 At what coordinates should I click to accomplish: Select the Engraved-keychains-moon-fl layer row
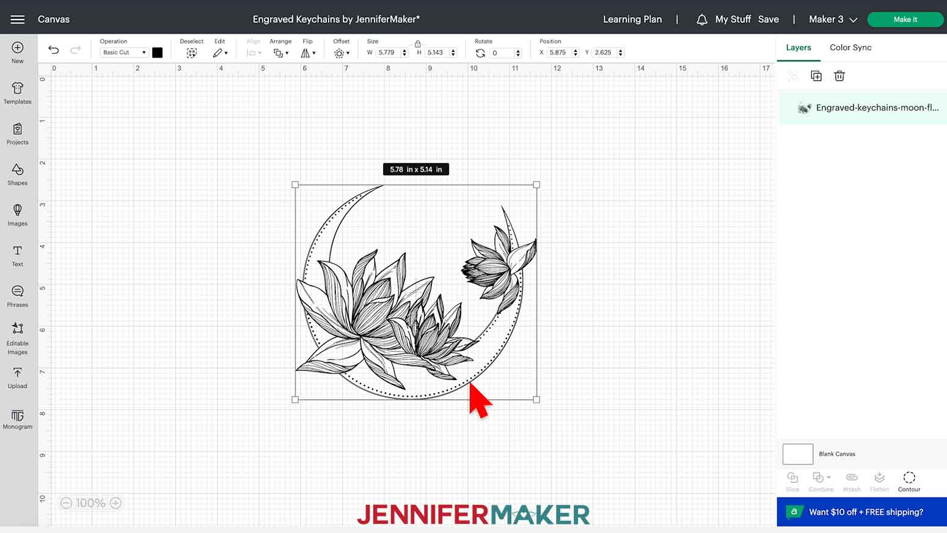pos(862,108)
